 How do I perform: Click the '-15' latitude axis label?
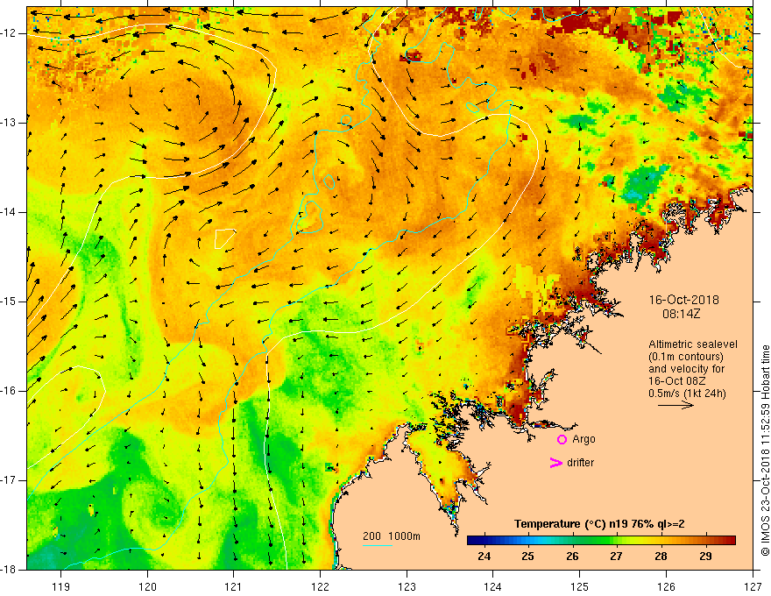(x=10, y=302)
